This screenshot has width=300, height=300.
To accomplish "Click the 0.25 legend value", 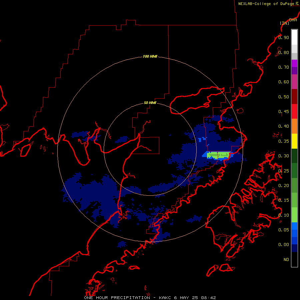I will [284, 171].
